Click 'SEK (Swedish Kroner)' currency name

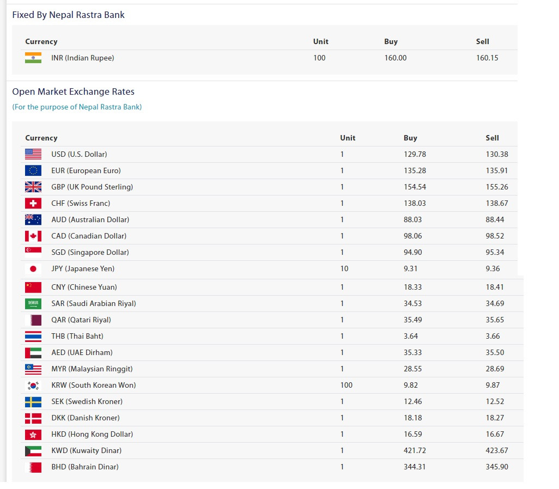87,402
